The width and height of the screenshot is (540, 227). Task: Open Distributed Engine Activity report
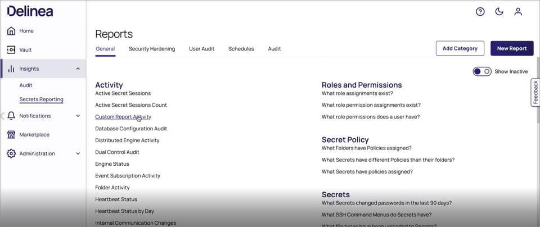pos(128,140)
